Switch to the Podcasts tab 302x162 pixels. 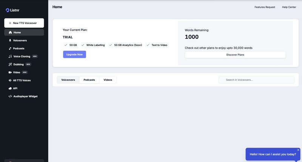(89, 80)
